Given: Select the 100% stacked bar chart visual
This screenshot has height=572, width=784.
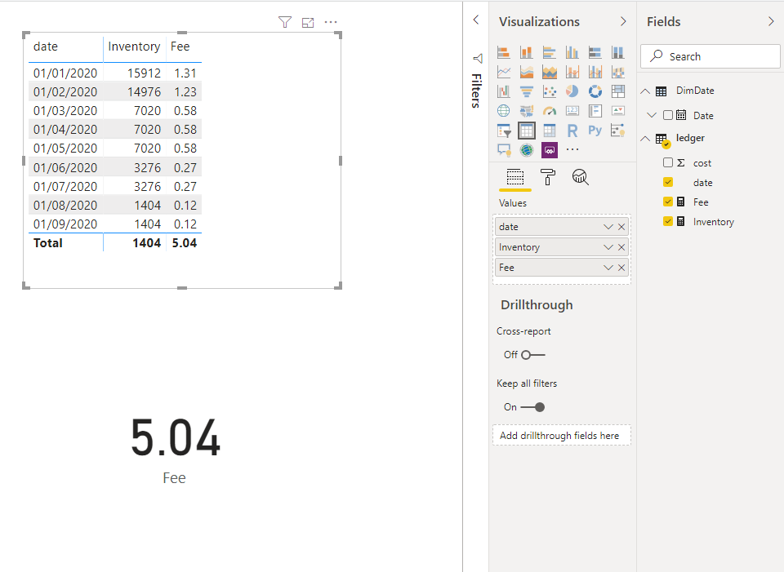Looking at the screenshot, I should [x=595, y=52].
